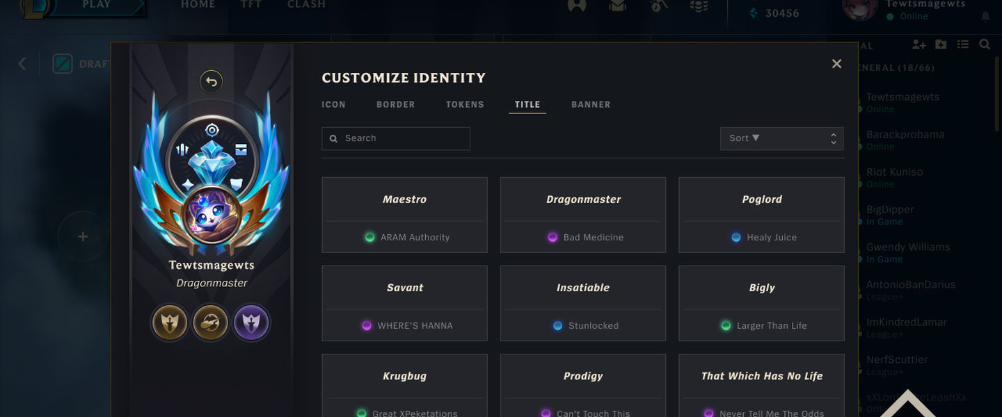Click the first gold challenge token
This screenshot has height=417, width=1002.
[170, 322]
